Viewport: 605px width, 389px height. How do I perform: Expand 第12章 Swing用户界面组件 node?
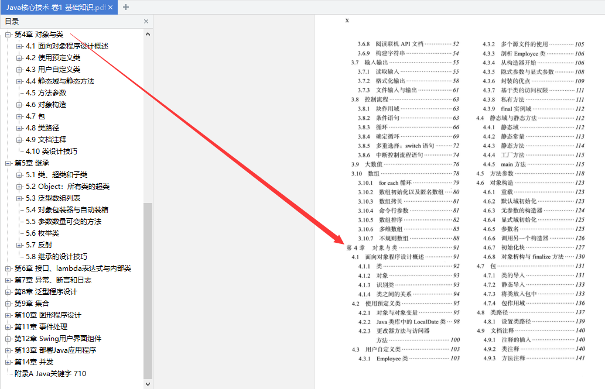(8, 339)
